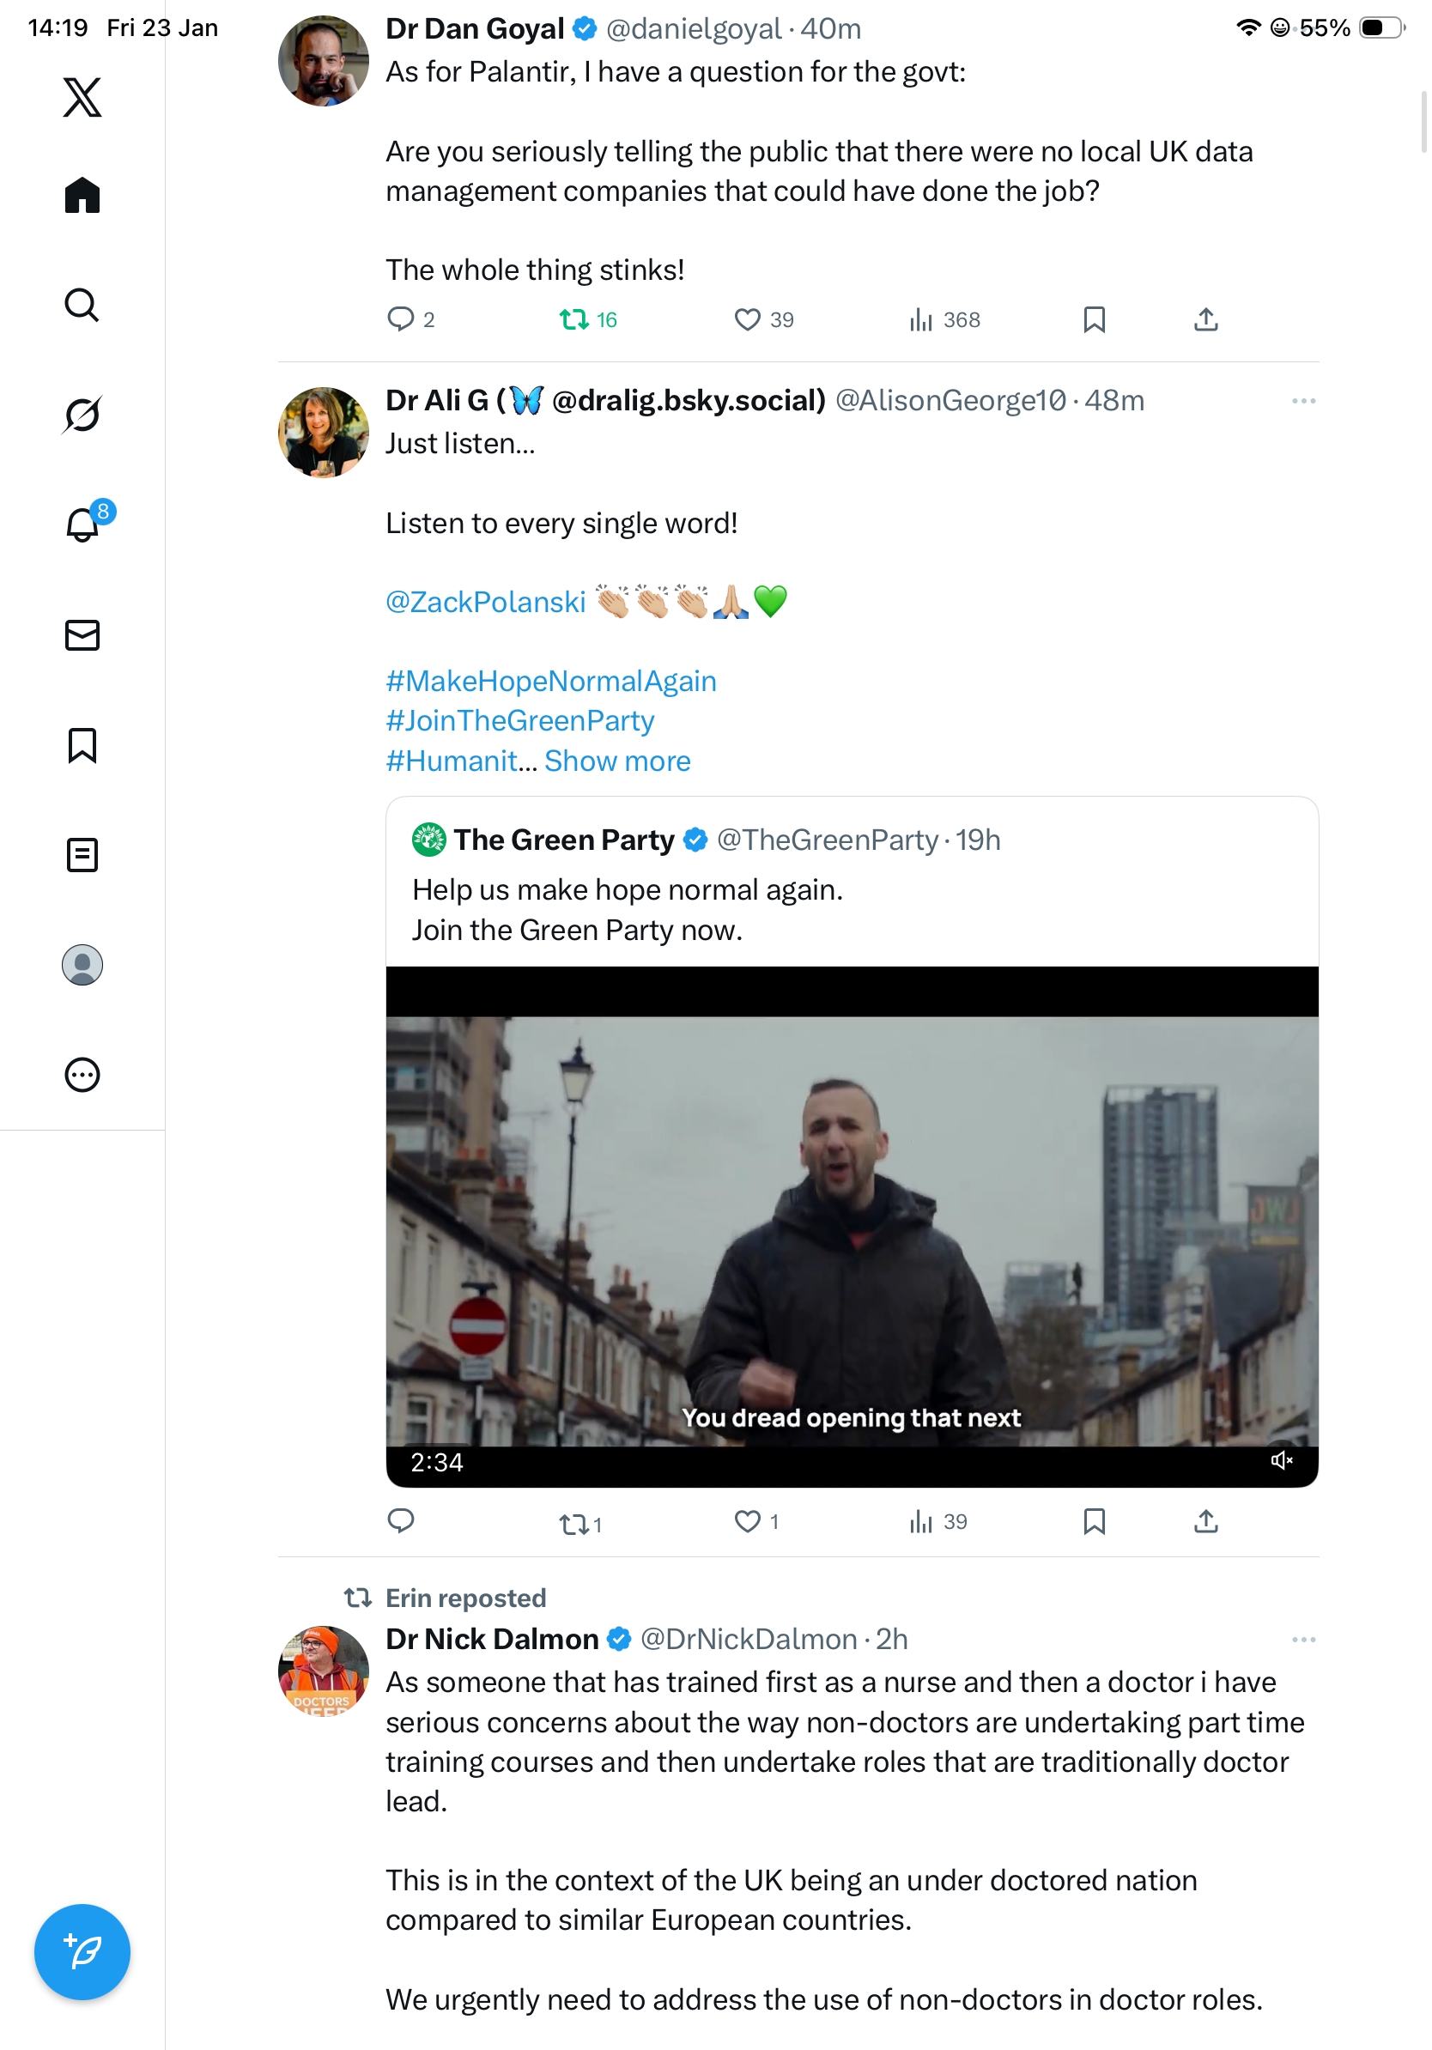The width and height of the screenshot is (1432, 2050).
Task: Open more options on Dr Ali G's post
Action: 1303,401
